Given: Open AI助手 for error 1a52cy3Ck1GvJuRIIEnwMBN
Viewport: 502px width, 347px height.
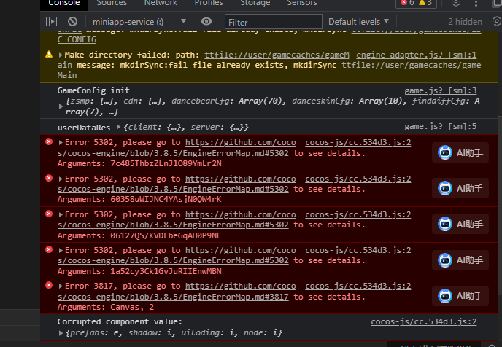Looking at the screenshot, I should point(460,260).
